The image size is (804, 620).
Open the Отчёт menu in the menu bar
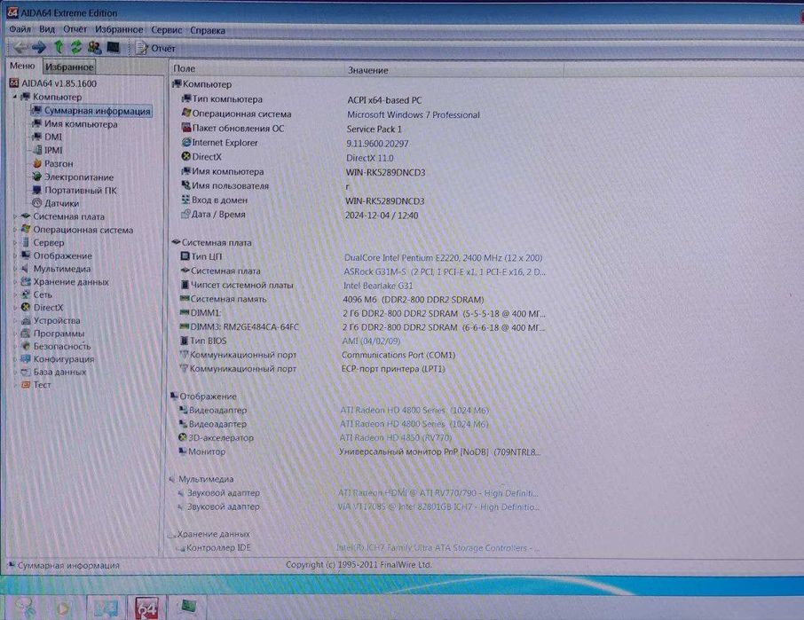(75, 29)
